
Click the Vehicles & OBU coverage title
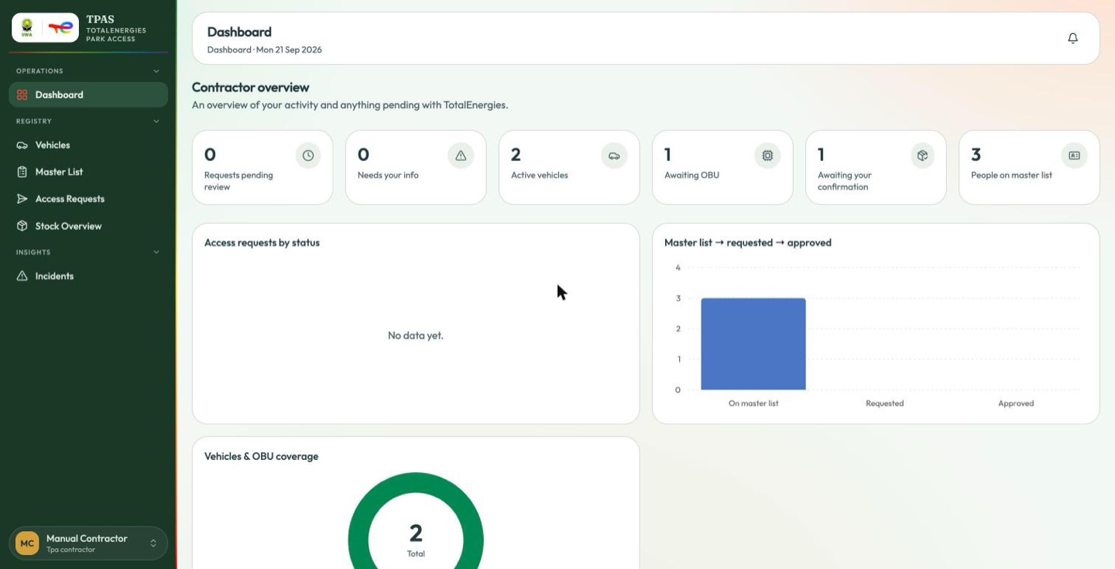pyautogui.click(x=262, y=456)
